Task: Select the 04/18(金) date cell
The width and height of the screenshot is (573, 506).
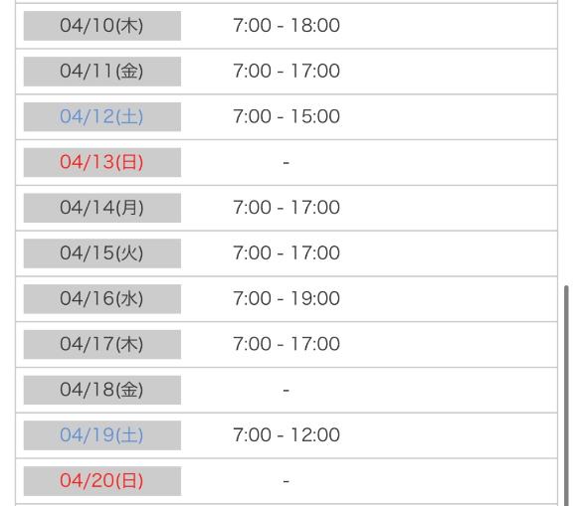Action: pos(102,390)
